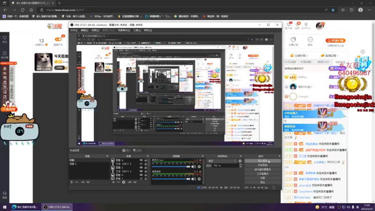Open the Windows Start menu
The height and width of the screenshot is (211, 375).
tap(5, 207)
